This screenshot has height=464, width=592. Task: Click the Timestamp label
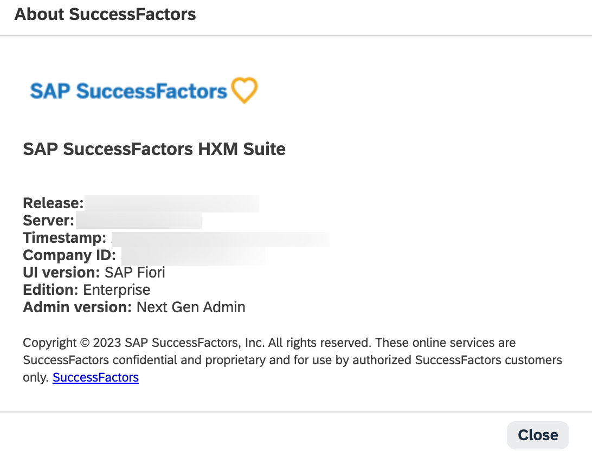[65, 238]
